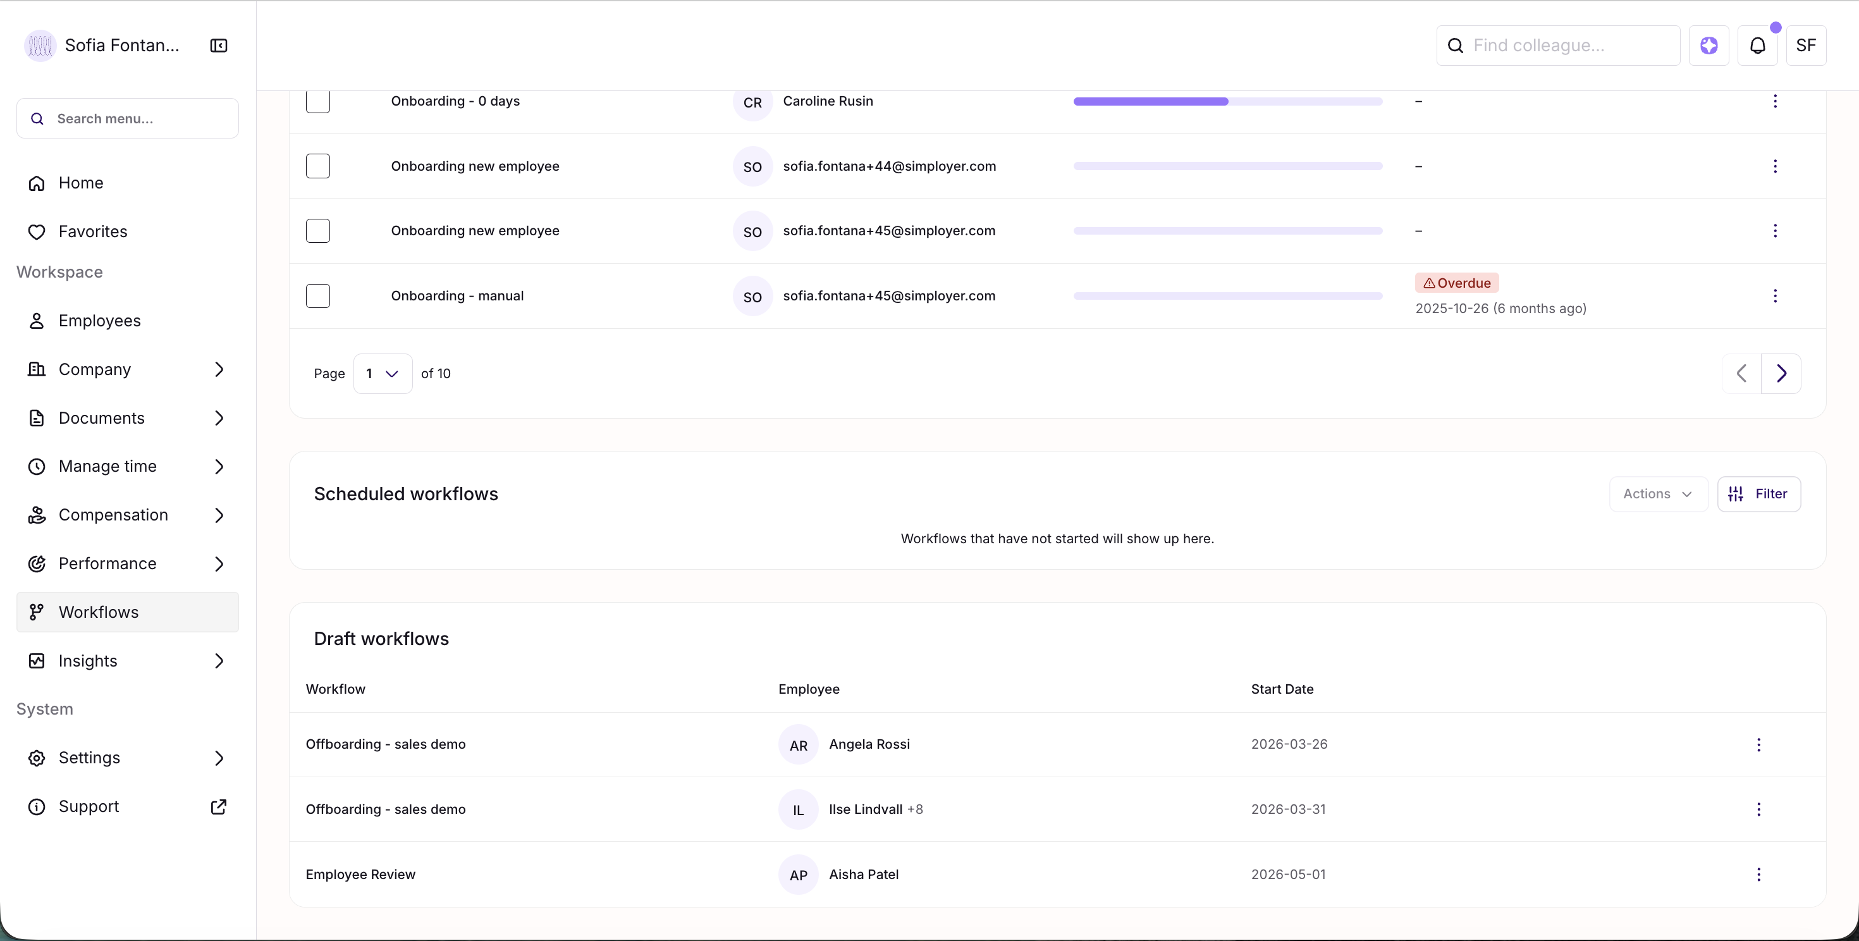The height and width of the screenshot is (941, 1859).
Task: Open the Home menu item
Action: 81,183
